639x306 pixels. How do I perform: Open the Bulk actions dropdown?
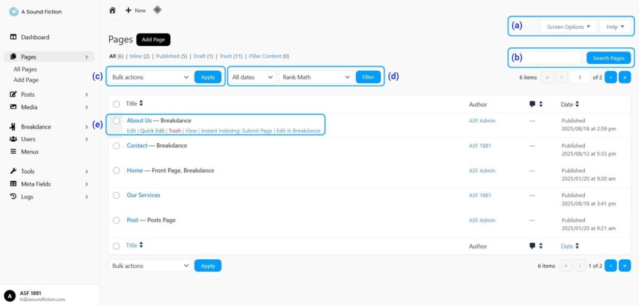click(x=149, y=76)
